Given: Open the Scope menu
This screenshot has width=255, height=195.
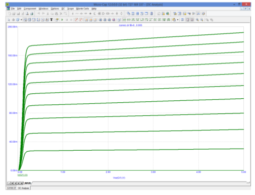Looking at the screenshot, I should pyautogui.click(x=70, y=9).
